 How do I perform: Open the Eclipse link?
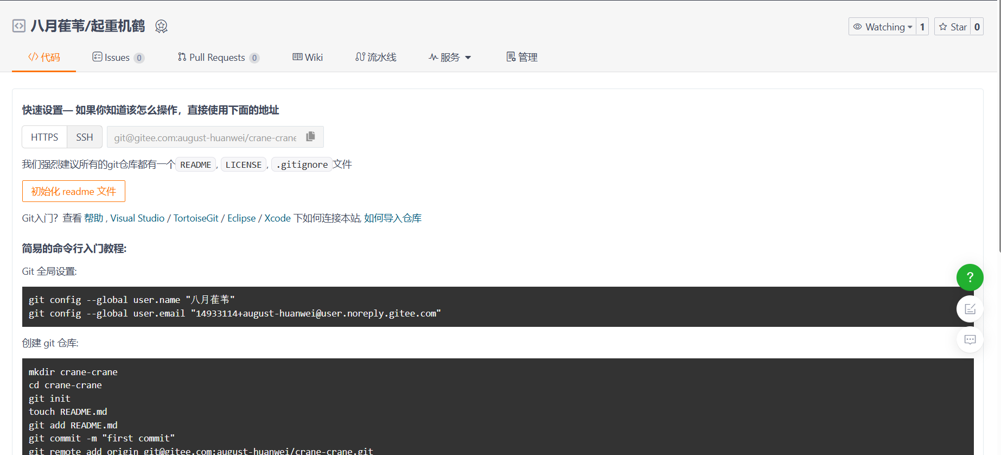pyautogui.click(x=241, y=218)
